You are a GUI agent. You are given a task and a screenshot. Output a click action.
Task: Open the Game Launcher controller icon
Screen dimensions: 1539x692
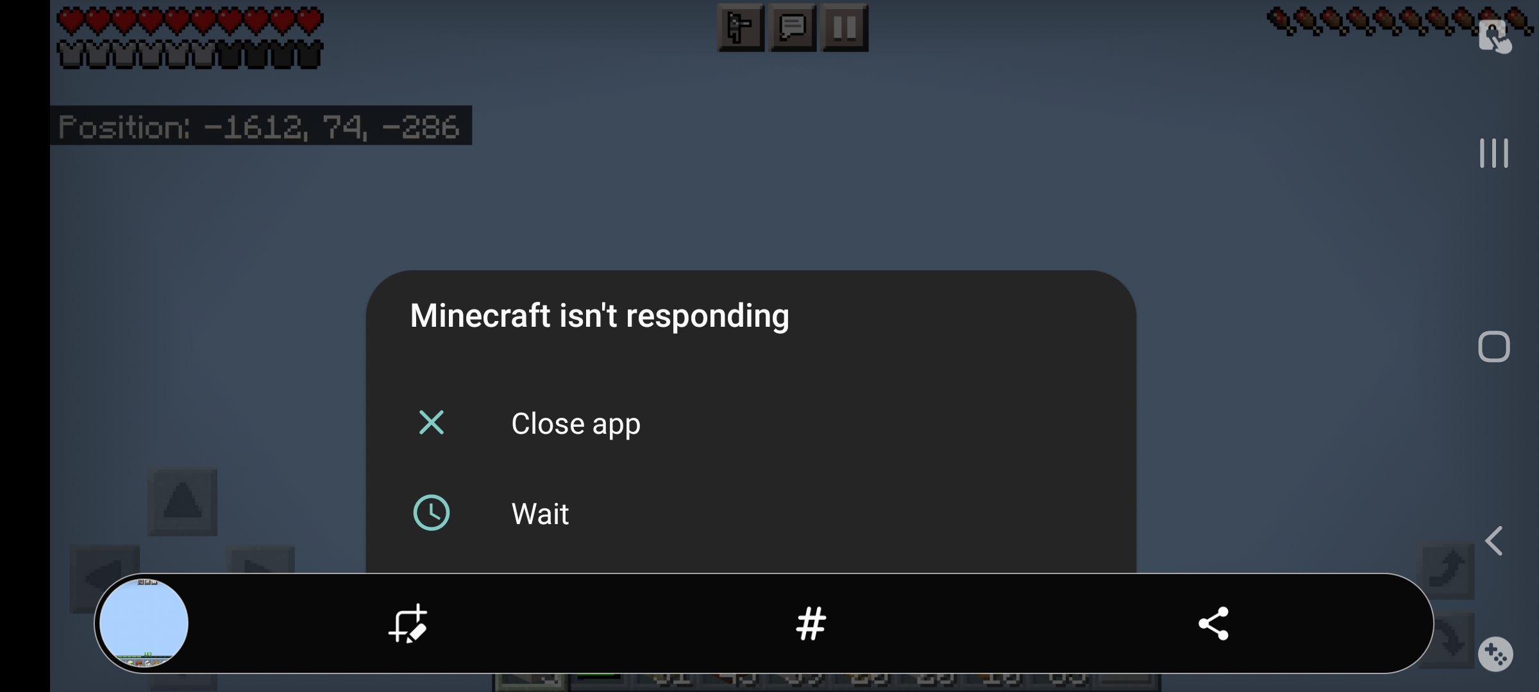(1495, 654)
